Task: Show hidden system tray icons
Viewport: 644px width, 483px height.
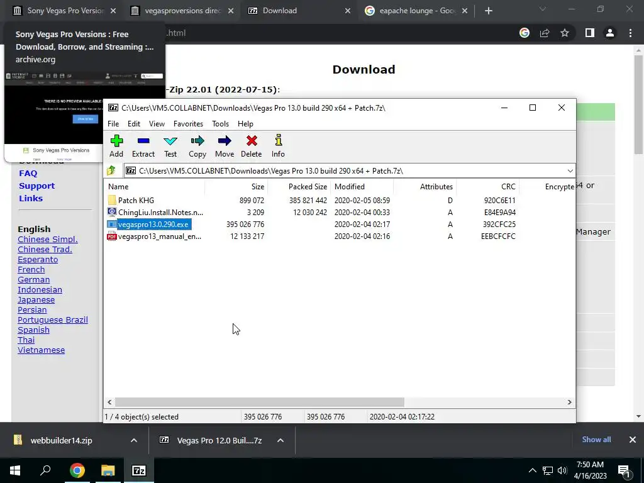Action: [x=532, y=470]
